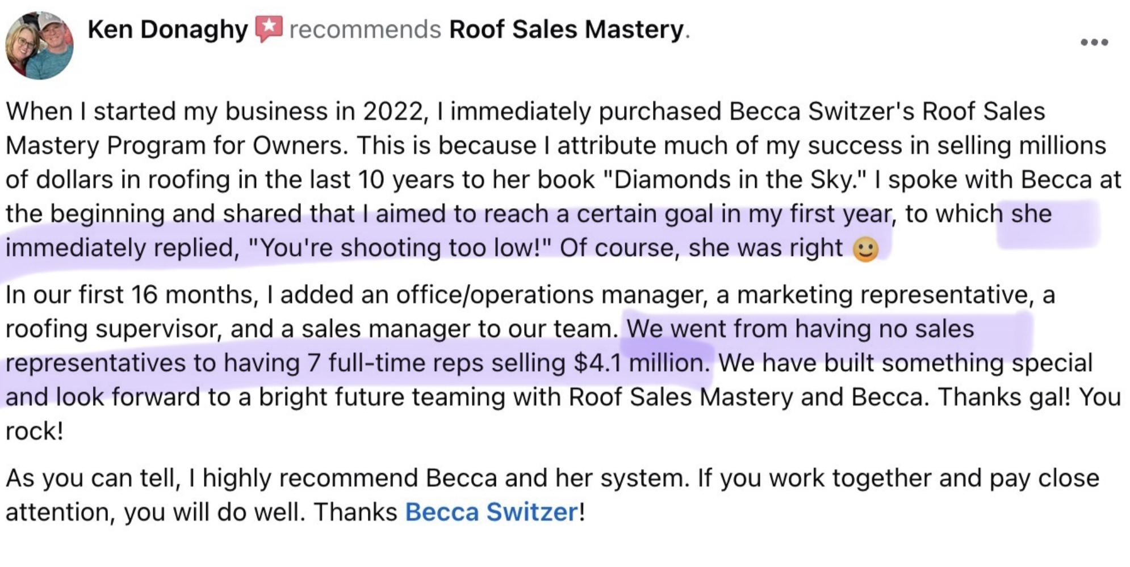
Task: Open the three-dot post options menu
Action: click(x=1094, y=43)
